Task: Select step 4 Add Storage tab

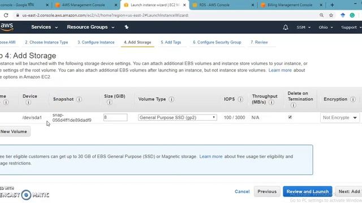Action: tap(137, 42)
